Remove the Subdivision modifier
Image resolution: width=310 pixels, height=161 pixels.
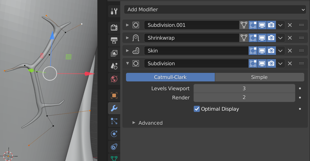290,63
